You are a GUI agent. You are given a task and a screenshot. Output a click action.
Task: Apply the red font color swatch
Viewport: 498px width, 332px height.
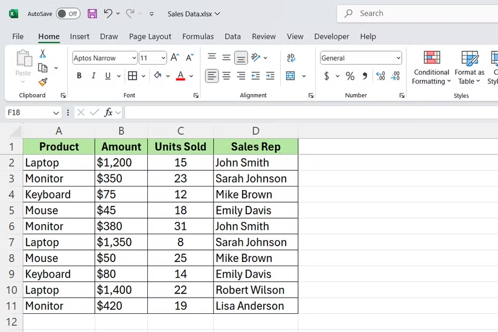click(x=180, y=76)
